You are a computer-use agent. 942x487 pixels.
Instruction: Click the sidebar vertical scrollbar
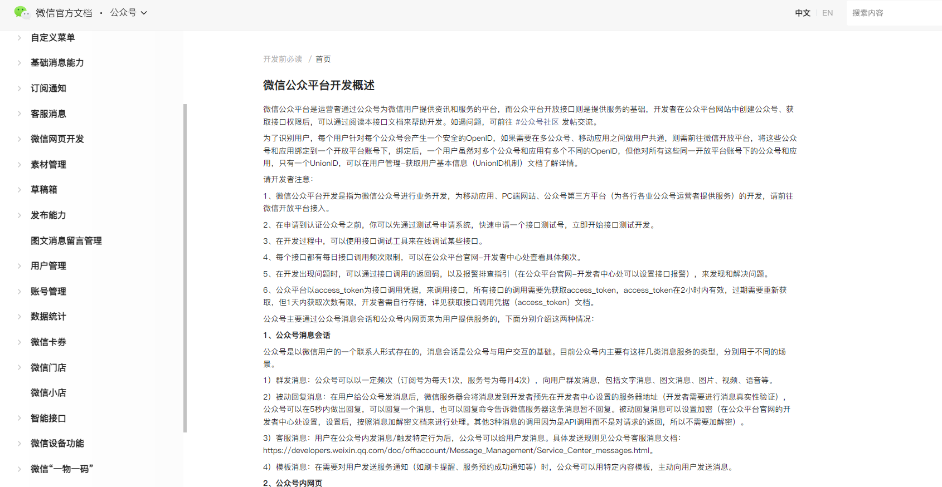tap(185, 268)
